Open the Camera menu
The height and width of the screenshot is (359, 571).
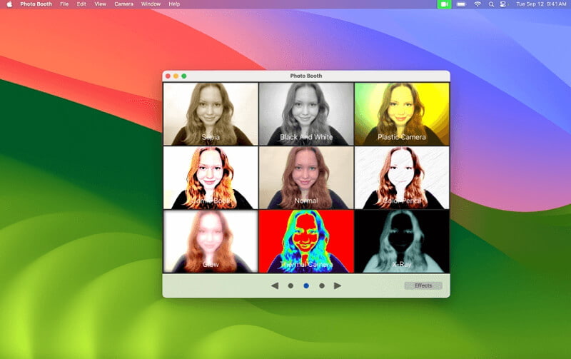123,4
